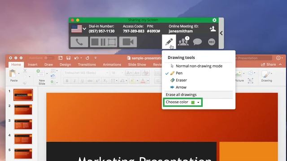Image resolution: width=287 pixels, height=161 pixels.
Task: Toggle Italic formatting
Action: coord(74,80)
